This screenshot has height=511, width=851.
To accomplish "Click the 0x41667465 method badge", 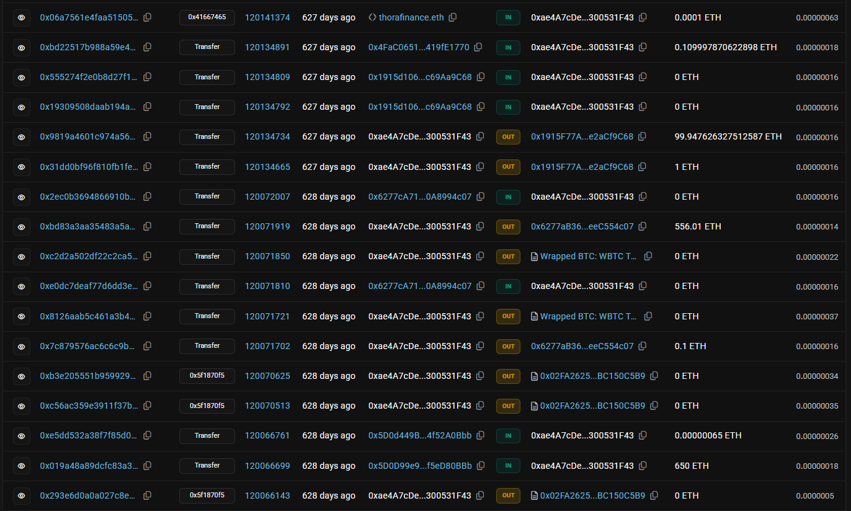I will (206, 17).
